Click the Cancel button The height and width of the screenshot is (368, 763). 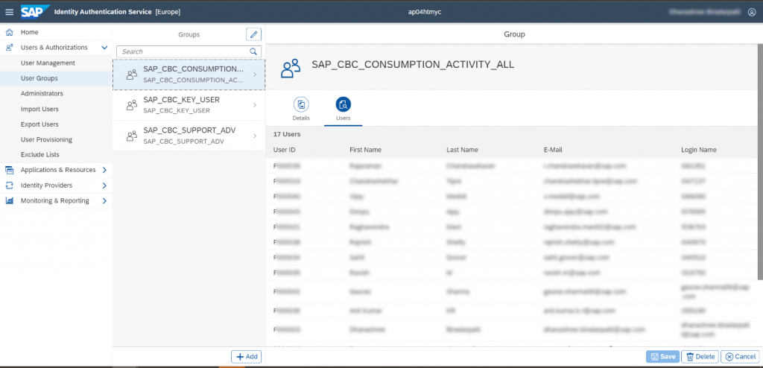point(740,357)
